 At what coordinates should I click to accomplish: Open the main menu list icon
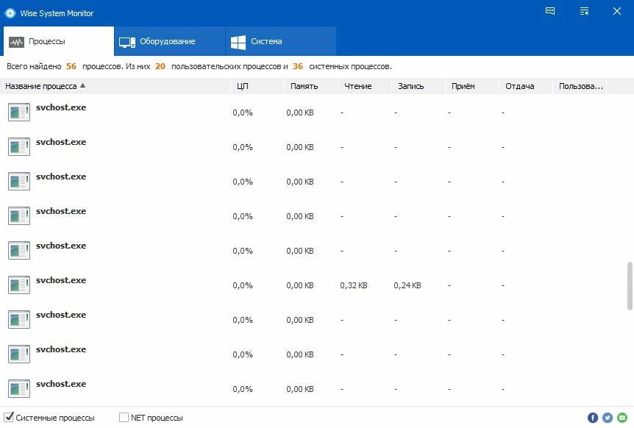584,11
